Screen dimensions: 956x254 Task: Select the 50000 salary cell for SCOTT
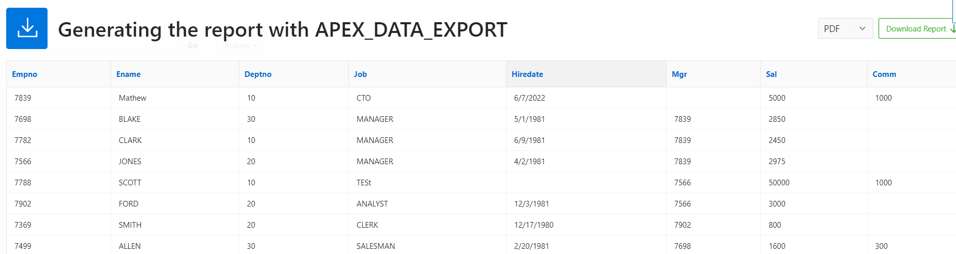point(779,183)
